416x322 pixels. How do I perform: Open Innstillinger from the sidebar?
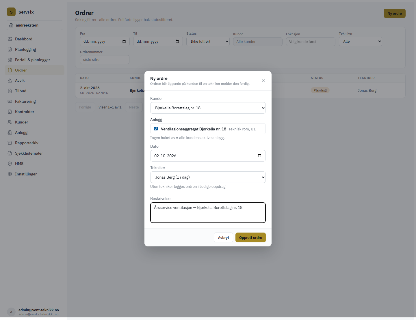point(34,174)
